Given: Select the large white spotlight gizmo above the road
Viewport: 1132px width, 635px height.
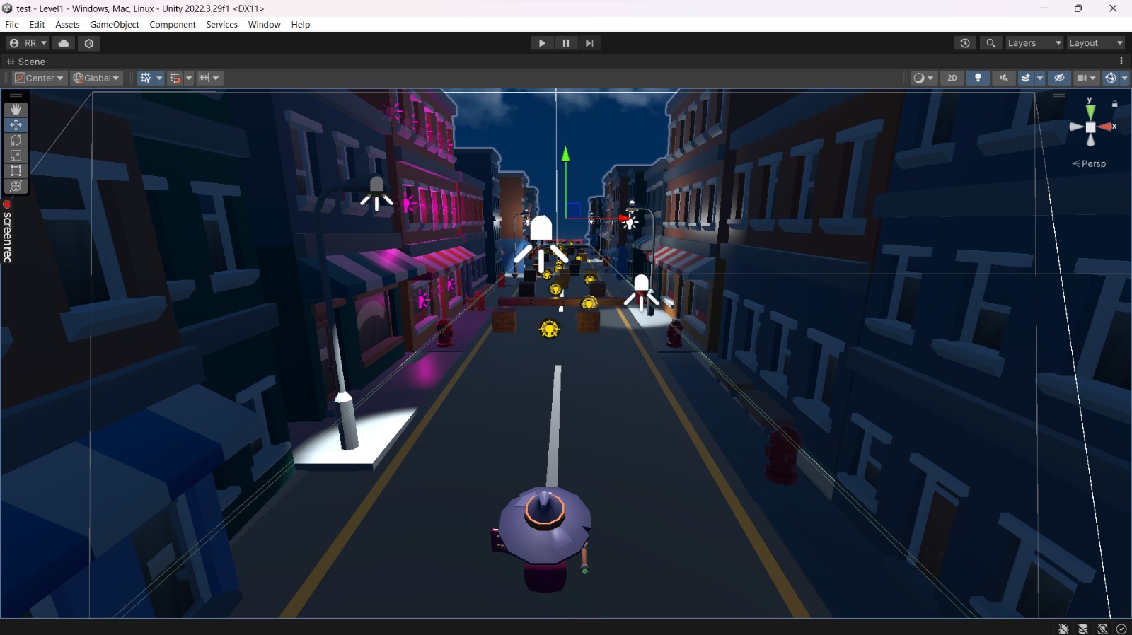Looking at the screenshot, I should (541, 244).
